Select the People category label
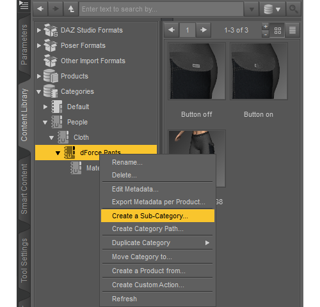The height and width of the screenshot is (307, 320). click(x=77, y=122)
